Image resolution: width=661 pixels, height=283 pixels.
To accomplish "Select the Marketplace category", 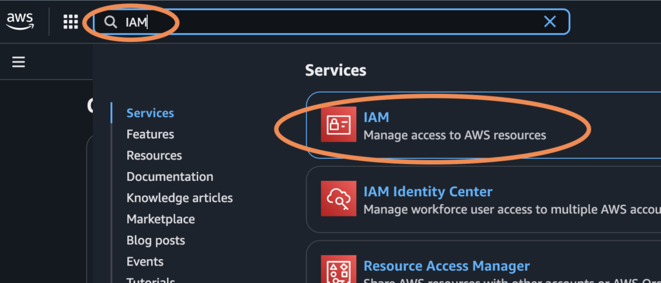I will [x=160, y=219].
